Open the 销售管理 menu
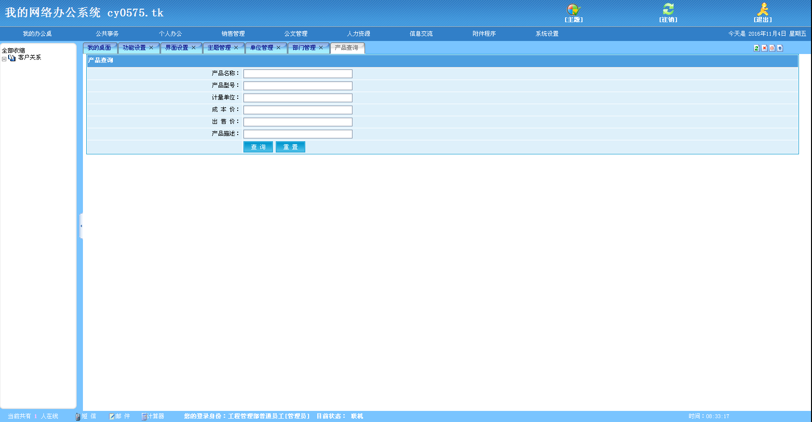Viewport: 812px width, 422px height. point(233,34)
